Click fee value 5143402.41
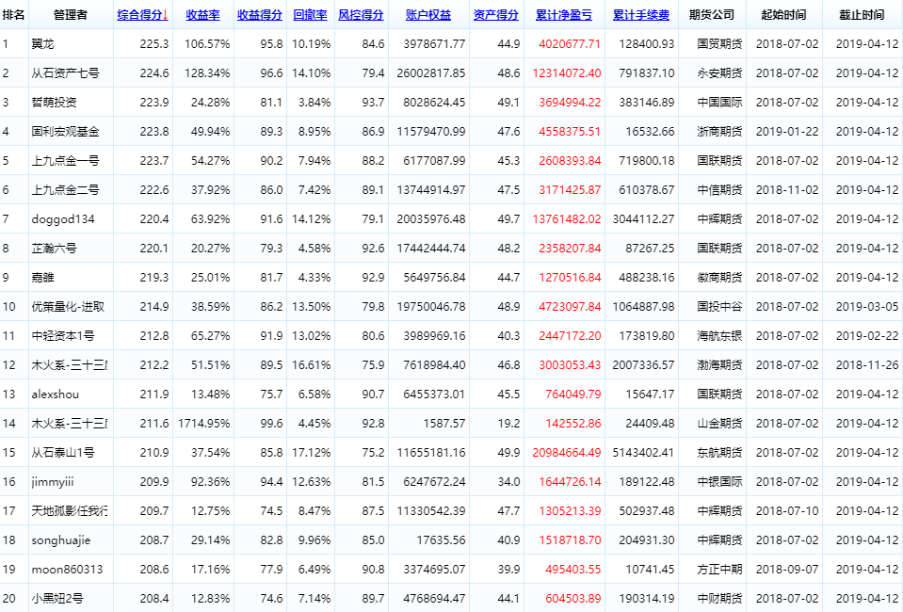Screen dimensions: 903x612 tap(643, 453)
